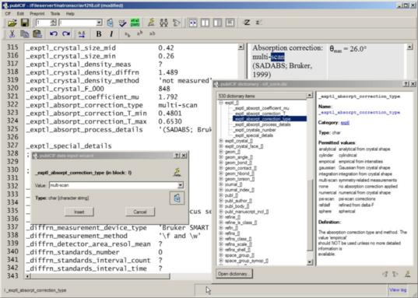Launch the data wizard icon in main toolbar
The image size is (418, 298).
click(151, 23)
